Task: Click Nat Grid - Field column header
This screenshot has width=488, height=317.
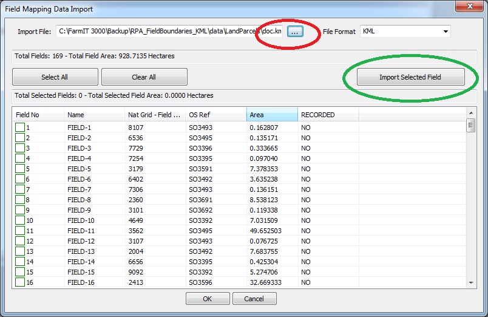Action: pyautogui.click(x=155, y=115)
